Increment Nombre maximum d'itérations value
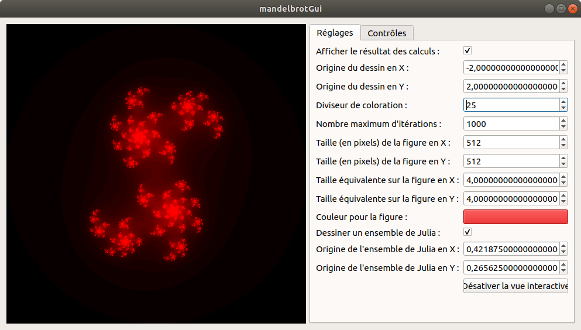 point(563,121)
